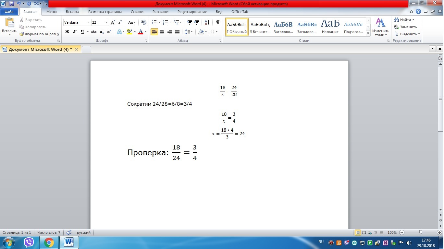Image resolution: width=444 pixels, height=249 pixels.
Task: Toggle bold formatting (Ж)
Action: [x=67, y=32]
